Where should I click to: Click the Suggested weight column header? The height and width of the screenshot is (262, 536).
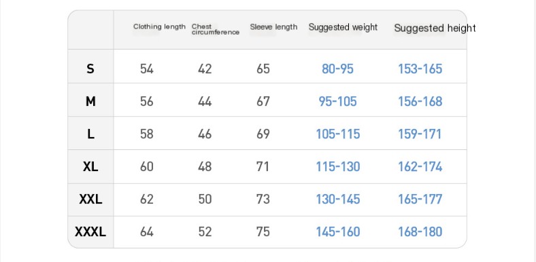[343, 27]
